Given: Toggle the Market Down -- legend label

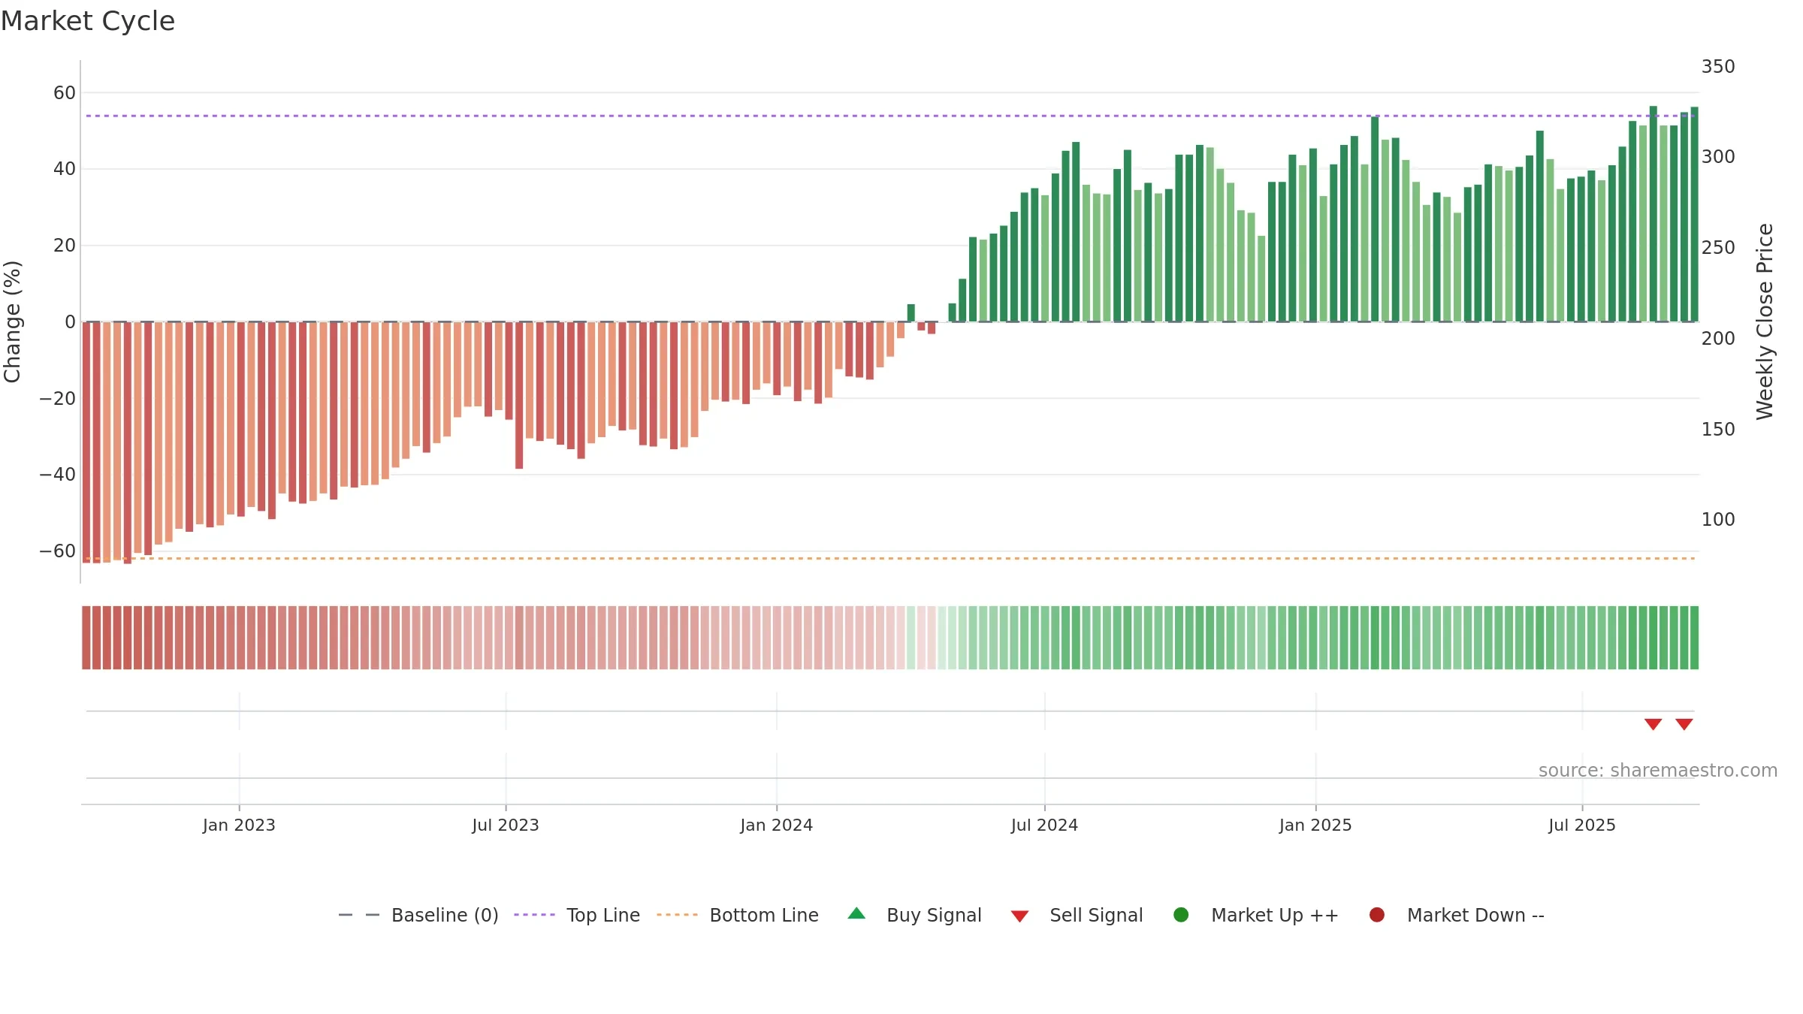Looking at the screenshot, I should (x=1475, y=915).
